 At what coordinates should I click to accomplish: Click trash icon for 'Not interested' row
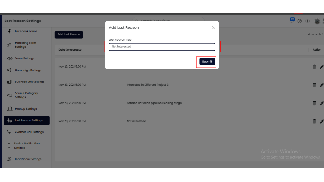coord(314,121)
